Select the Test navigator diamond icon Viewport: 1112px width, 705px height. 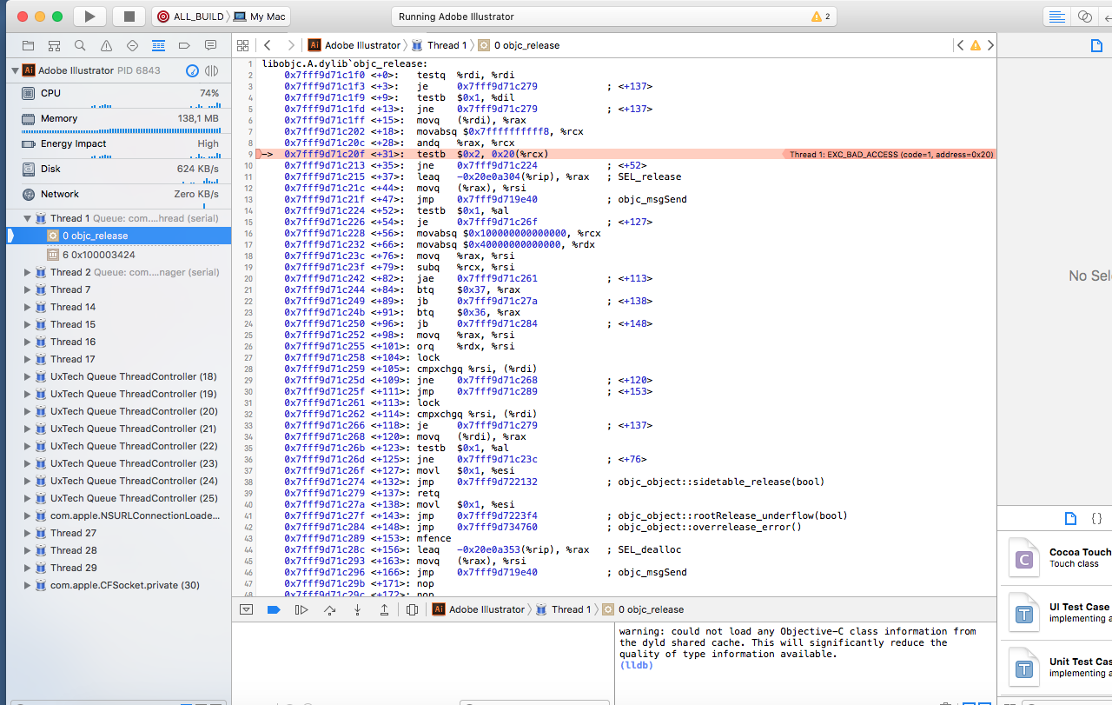click(132, 45)
